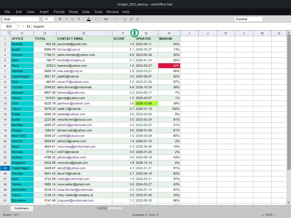Click the red-highlighted 62% margin cell
The image size is (291, 218).
tap(169, 66)
